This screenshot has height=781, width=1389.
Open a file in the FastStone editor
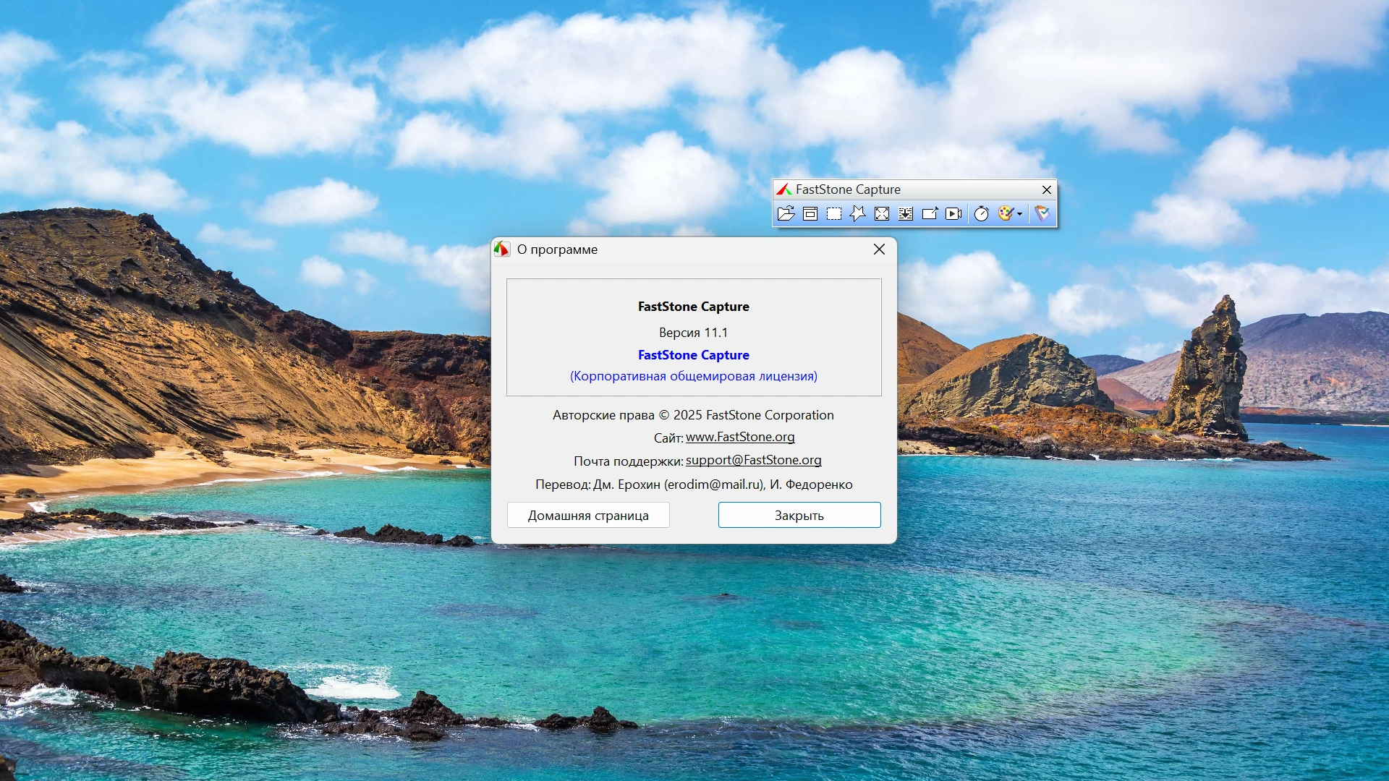786,213
